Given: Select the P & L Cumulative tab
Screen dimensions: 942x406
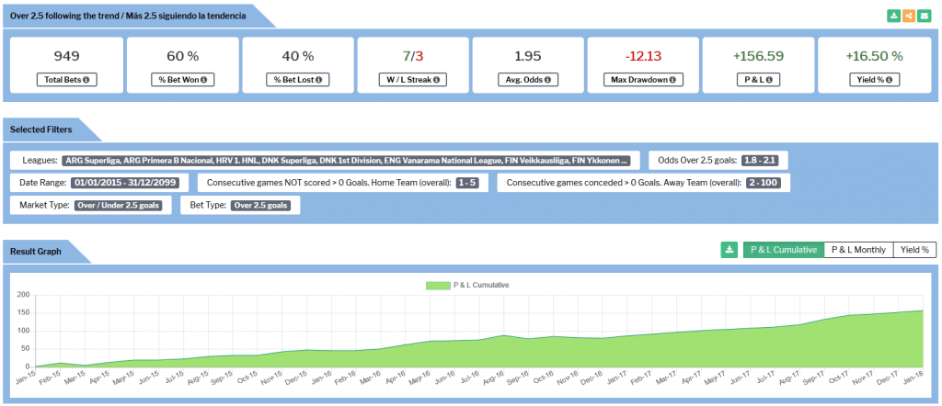Looking at the screenshot, I should tap(783, 249).
